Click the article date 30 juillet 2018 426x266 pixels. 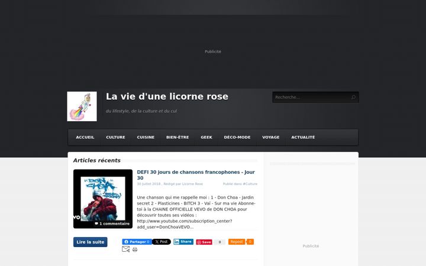[x=149, y=184]
